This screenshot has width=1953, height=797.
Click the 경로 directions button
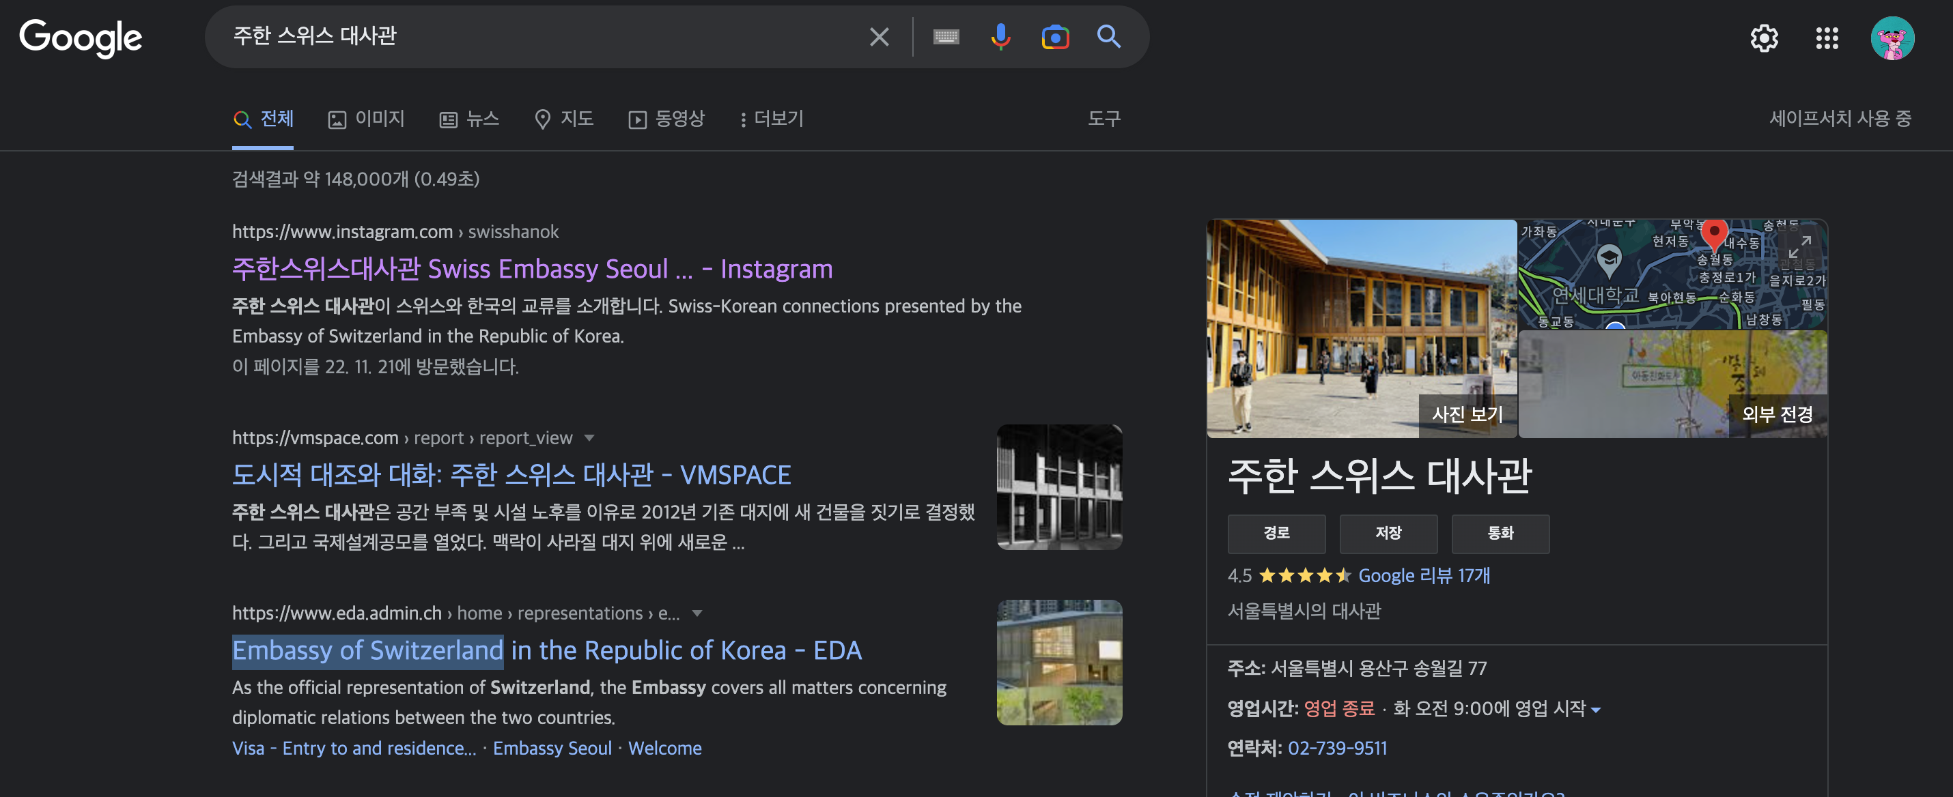coord(1276,534)
